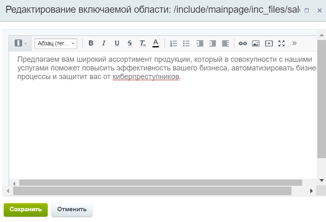326x222 pixels.
Task: Toggle strikethrough formatting
Action: [x=130, y=43]
